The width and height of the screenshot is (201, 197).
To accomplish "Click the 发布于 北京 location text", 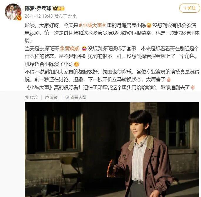I will [x=66, y=16].
